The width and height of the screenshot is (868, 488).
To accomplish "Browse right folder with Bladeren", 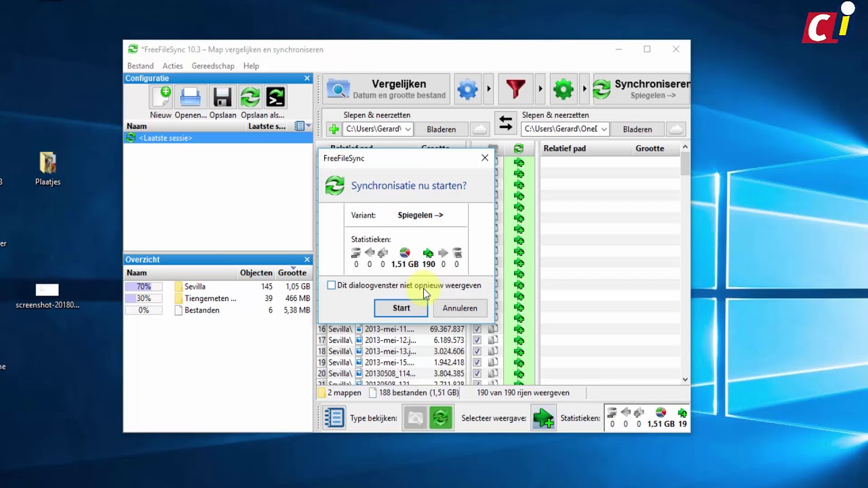I will pos(637,129).
